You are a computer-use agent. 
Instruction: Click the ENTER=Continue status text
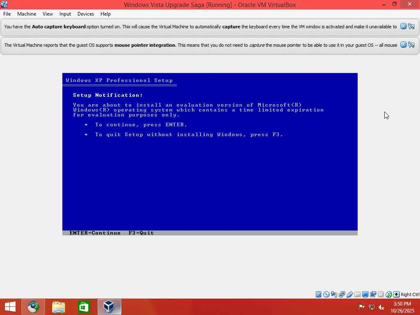click(x=95, y=233)
